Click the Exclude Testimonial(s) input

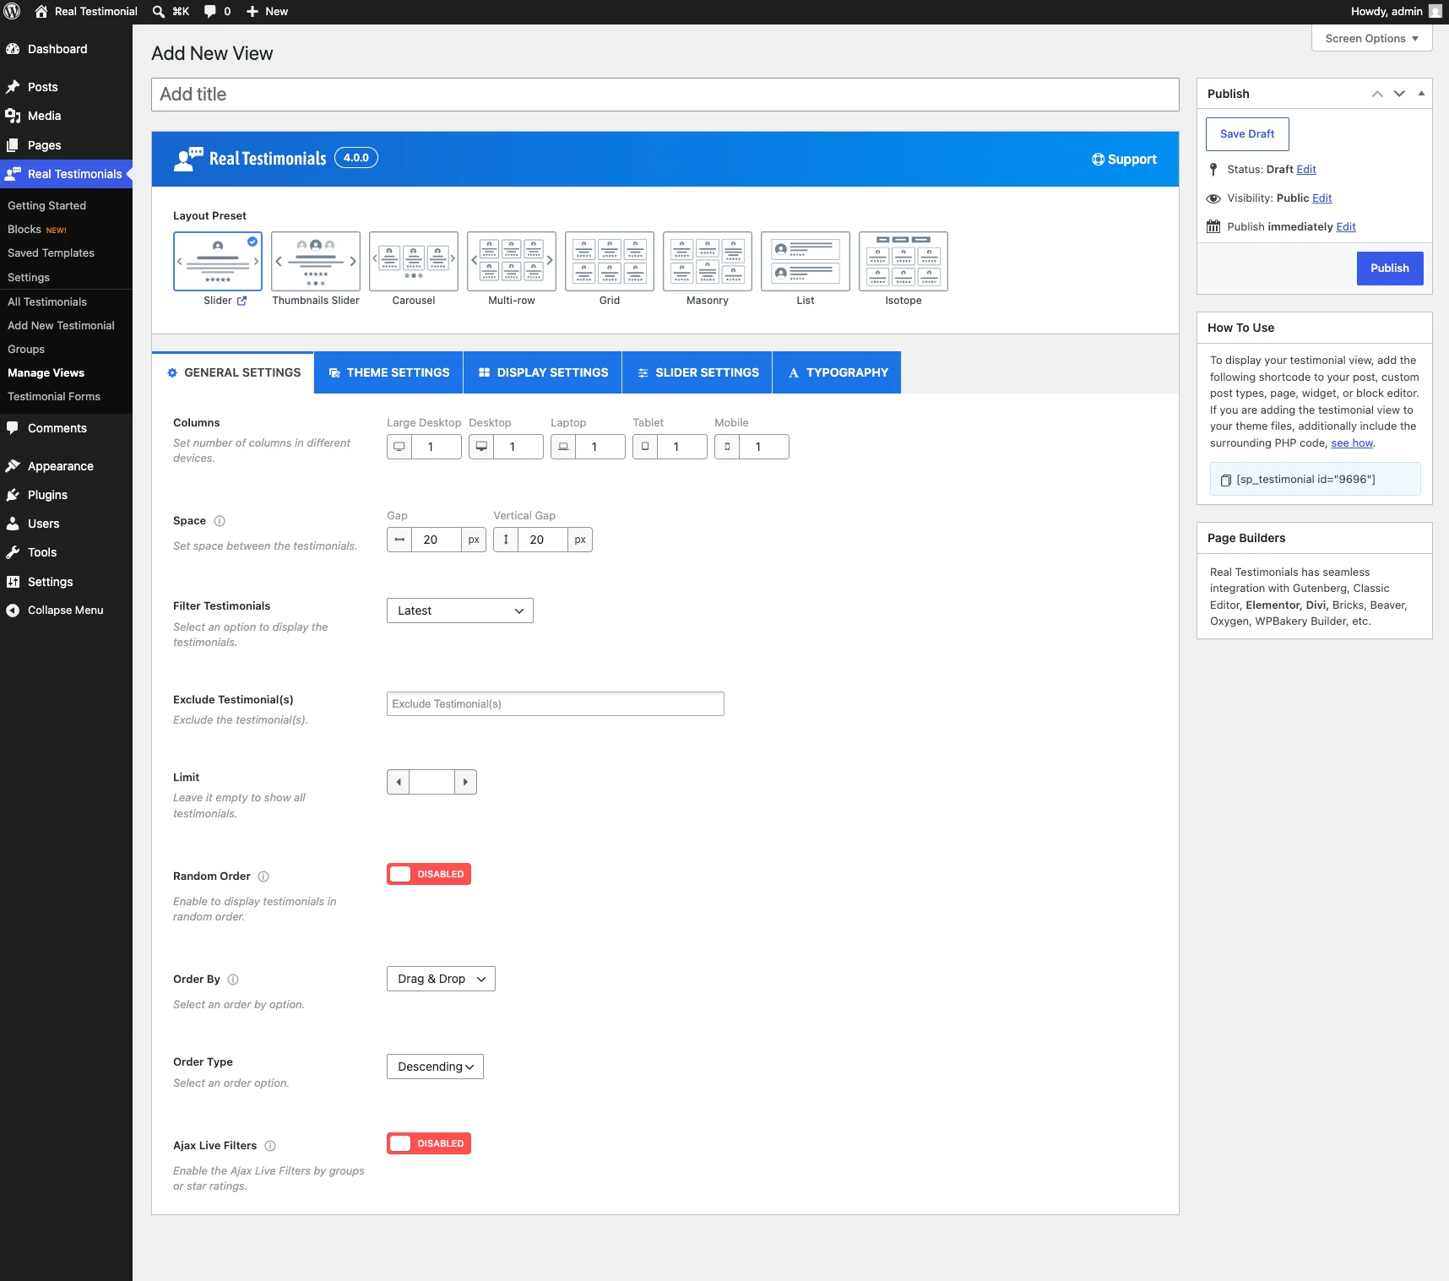pos(556,704)
